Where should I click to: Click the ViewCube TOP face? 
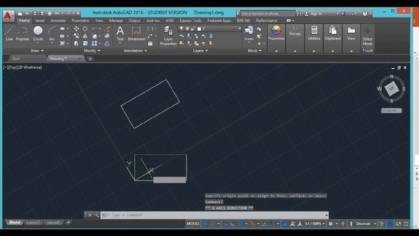pyautogui.click(x=392, y=88)
